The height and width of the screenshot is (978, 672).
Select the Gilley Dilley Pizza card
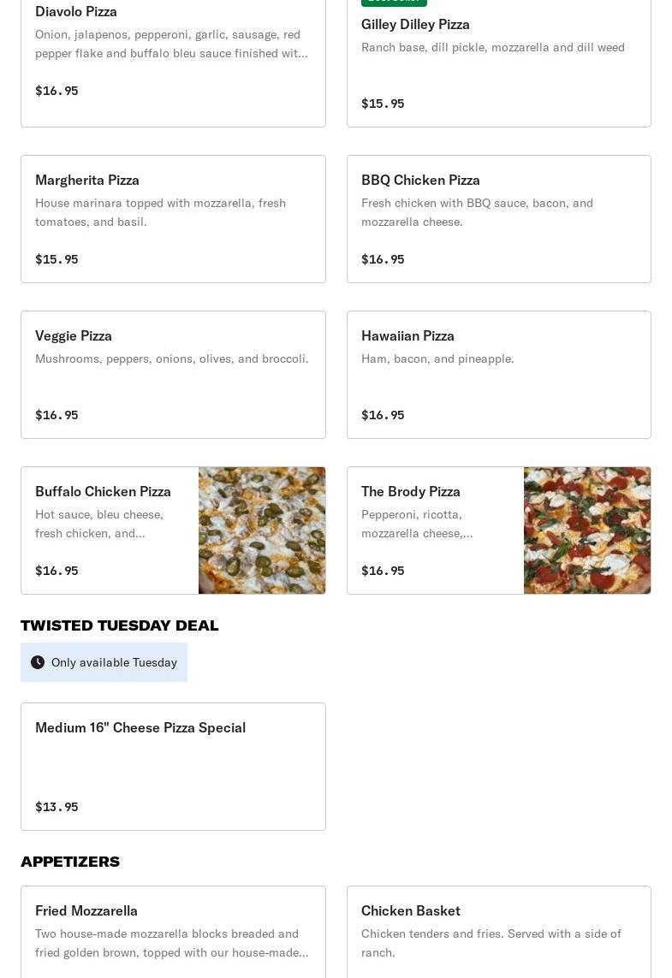(499, 62)
